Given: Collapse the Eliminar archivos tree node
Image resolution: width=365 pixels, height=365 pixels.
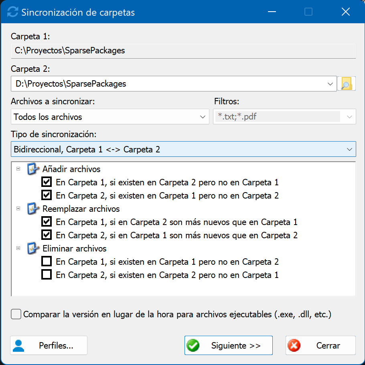Looking at the screenshot, I should 18,248.
